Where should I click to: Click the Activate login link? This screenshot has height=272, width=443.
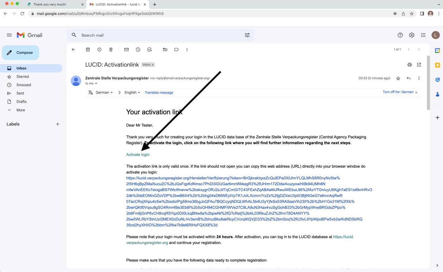138,155
